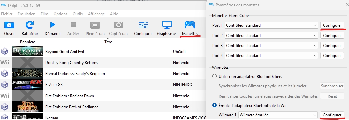Select the Beyond Good And Evil banner thumbnail
The image size is (349, 120).
[x=28, y=51]
